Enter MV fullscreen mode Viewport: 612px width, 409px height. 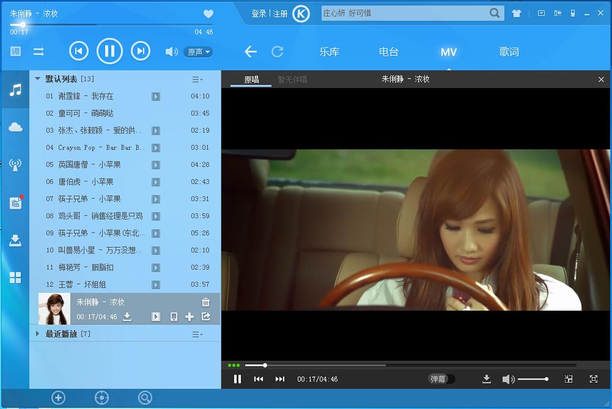click(x=594, y=379)
